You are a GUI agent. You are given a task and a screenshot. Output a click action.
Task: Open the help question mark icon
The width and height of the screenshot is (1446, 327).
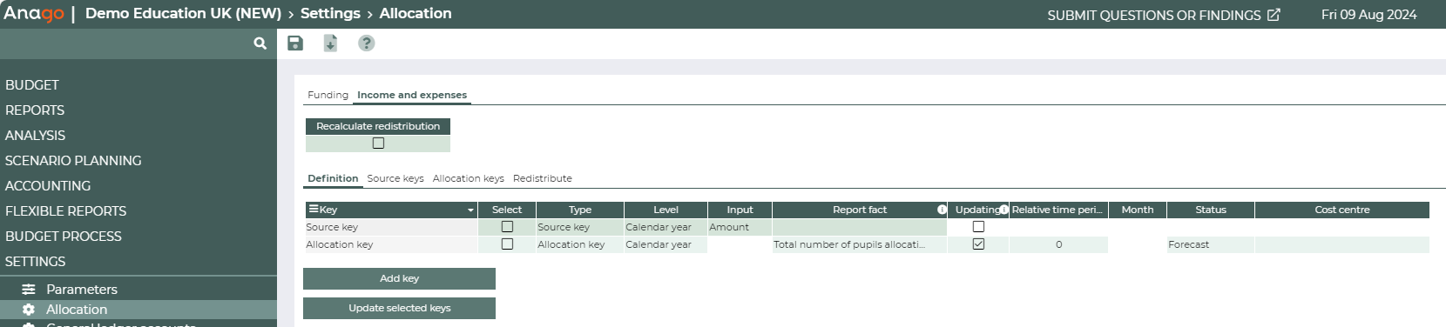[x=367, y=43]
